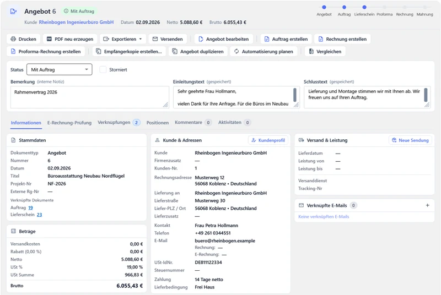
Task: Click the title Büroausstattung Neubau Nordflügel
Action: [86, 176]
